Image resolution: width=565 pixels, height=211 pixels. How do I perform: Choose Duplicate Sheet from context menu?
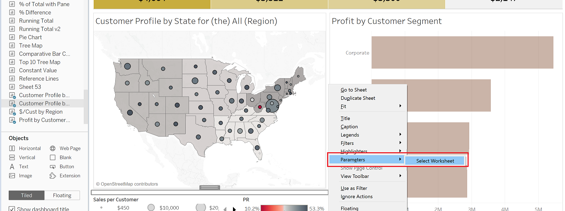pyautogui.click(x=358, y=98)
